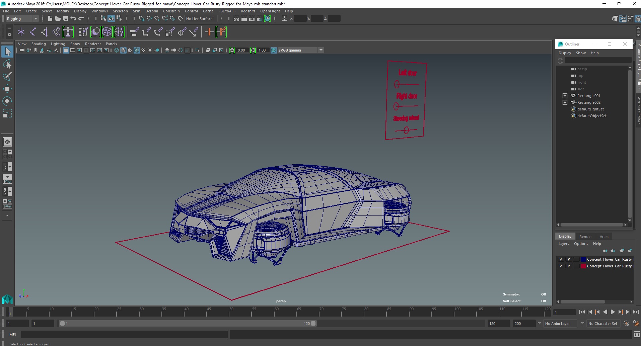Click the Create lattice shelf icon
Image resolution: width=641 pixels, height=346 pixels.
coord(107,32)
